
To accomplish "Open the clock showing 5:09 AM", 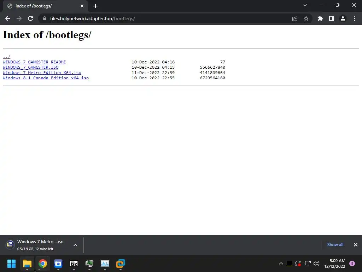I will coord(335,263).
